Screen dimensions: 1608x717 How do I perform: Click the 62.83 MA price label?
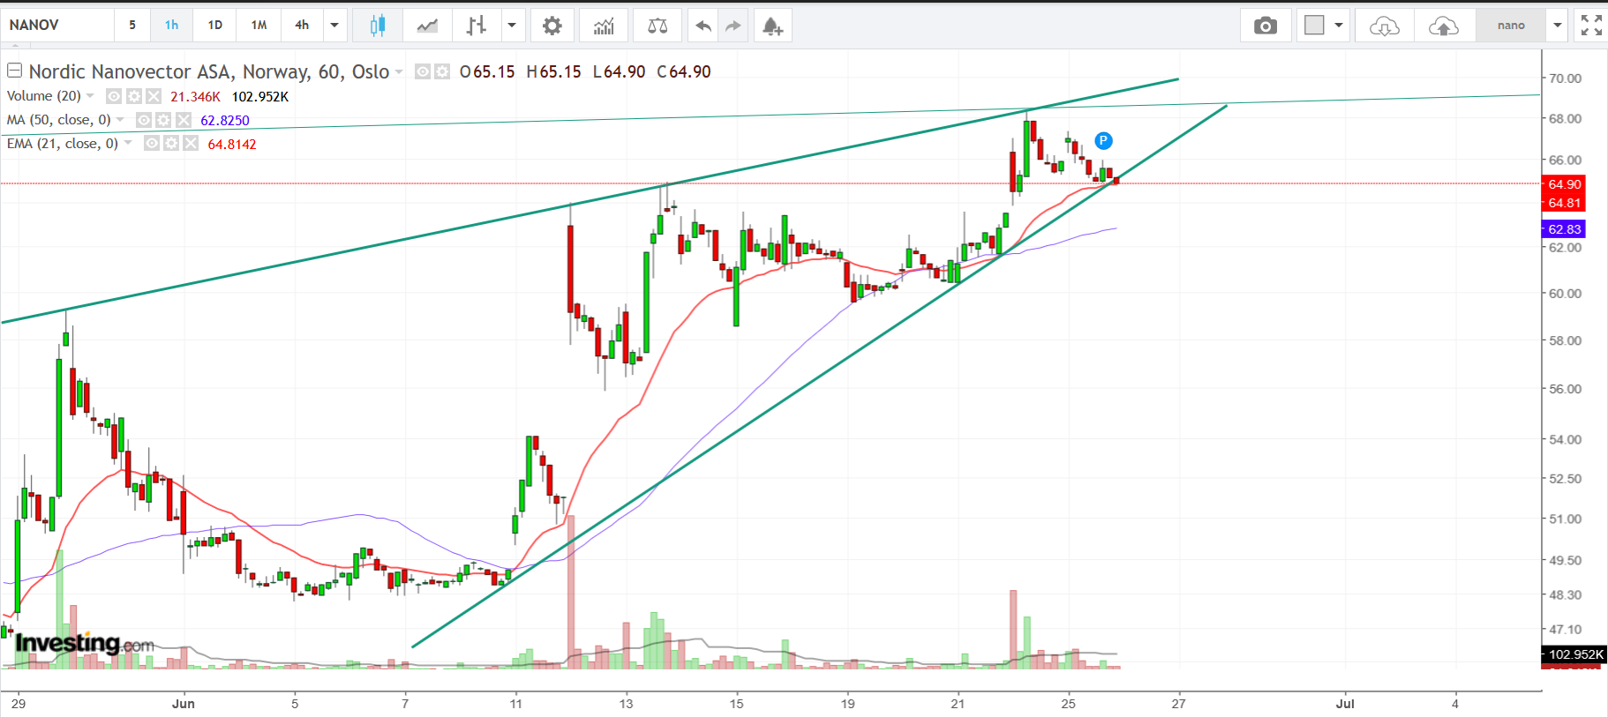coord(1564,229)
